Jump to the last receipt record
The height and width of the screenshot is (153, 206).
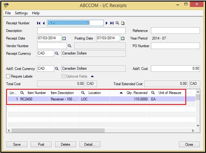[x=112, y=23]
